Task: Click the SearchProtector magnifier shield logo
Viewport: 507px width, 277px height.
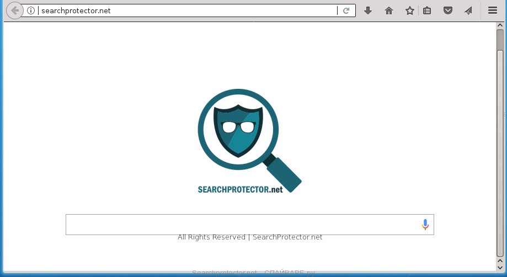Action: 249,140
